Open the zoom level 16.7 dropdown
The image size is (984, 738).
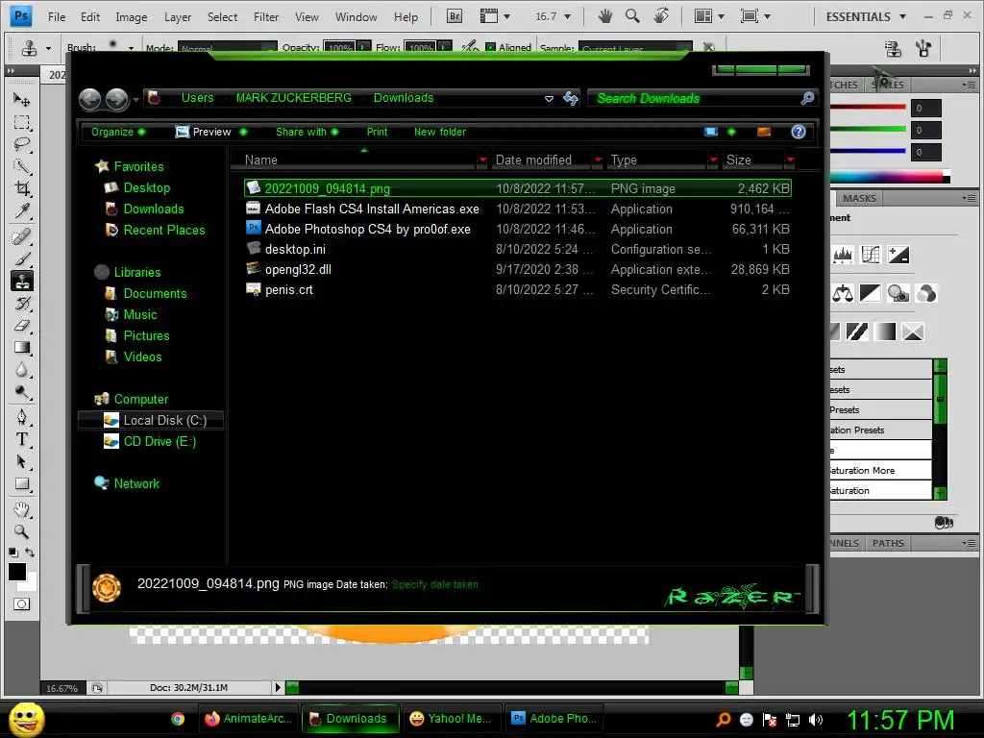pyautogui.click(x=567, y=16)
